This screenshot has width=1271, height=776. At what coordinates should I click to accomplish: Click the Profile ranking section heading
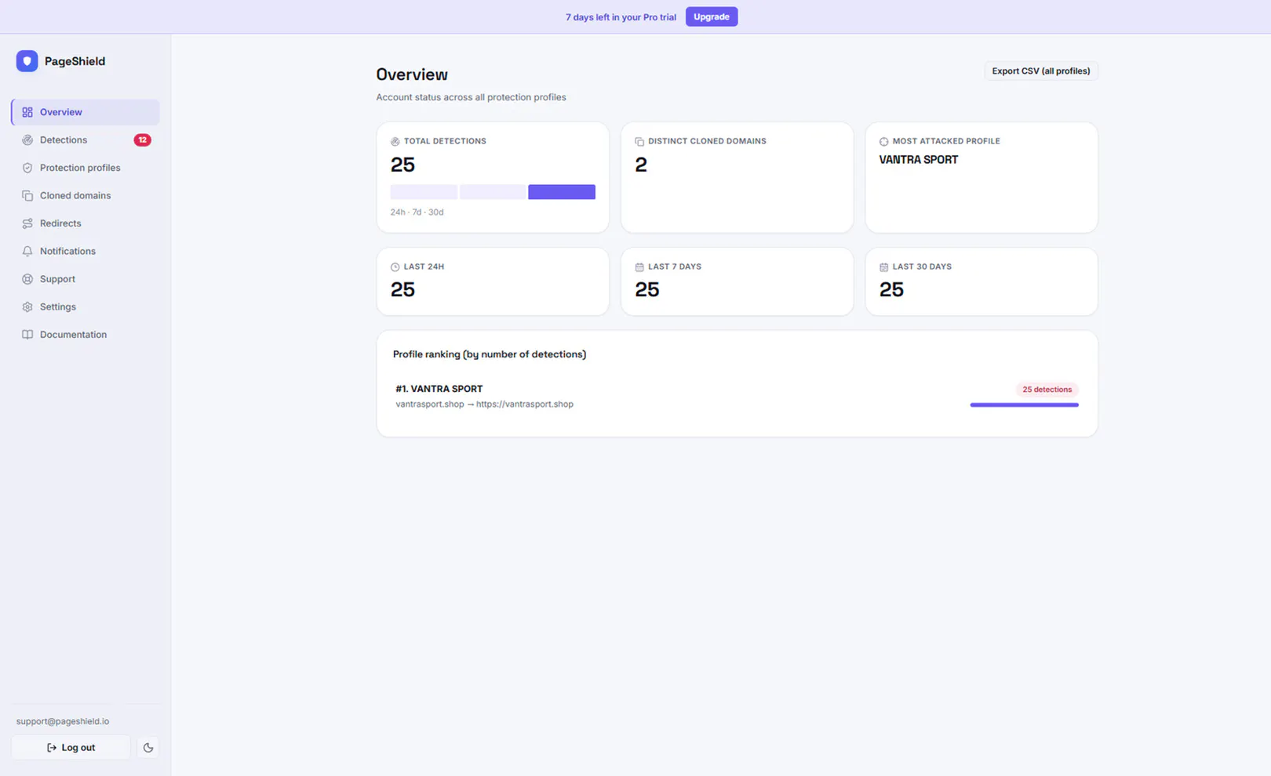coord(490,354)
